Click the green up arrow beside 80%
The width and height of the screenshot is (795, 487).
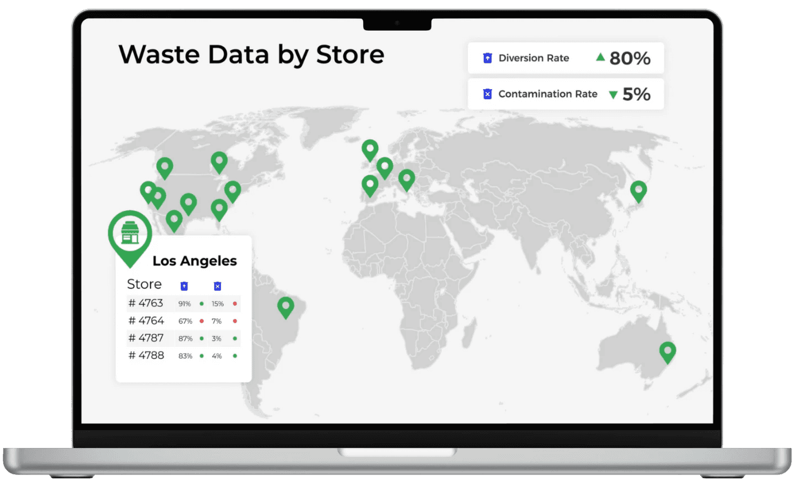point(600,57)
